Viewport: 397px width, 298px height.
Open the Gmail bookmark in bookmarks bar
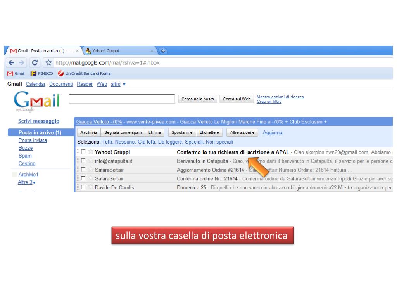click(x=16, y=73)
